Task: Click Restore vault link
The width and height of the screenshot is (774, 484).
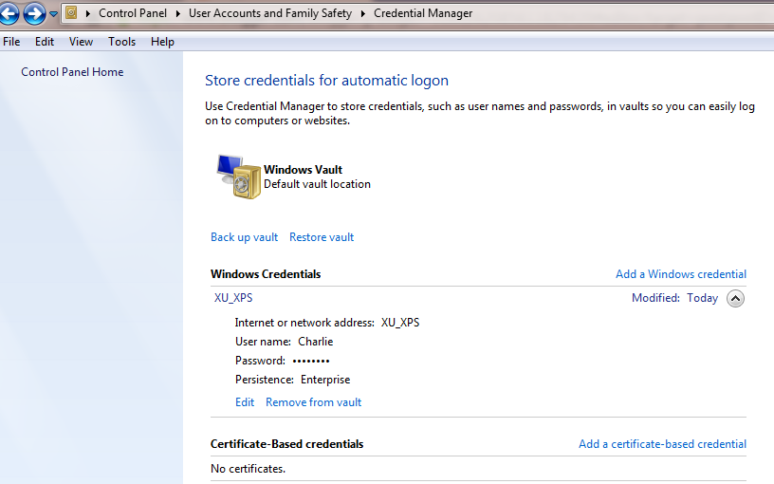Action: [x=322, y=237]
